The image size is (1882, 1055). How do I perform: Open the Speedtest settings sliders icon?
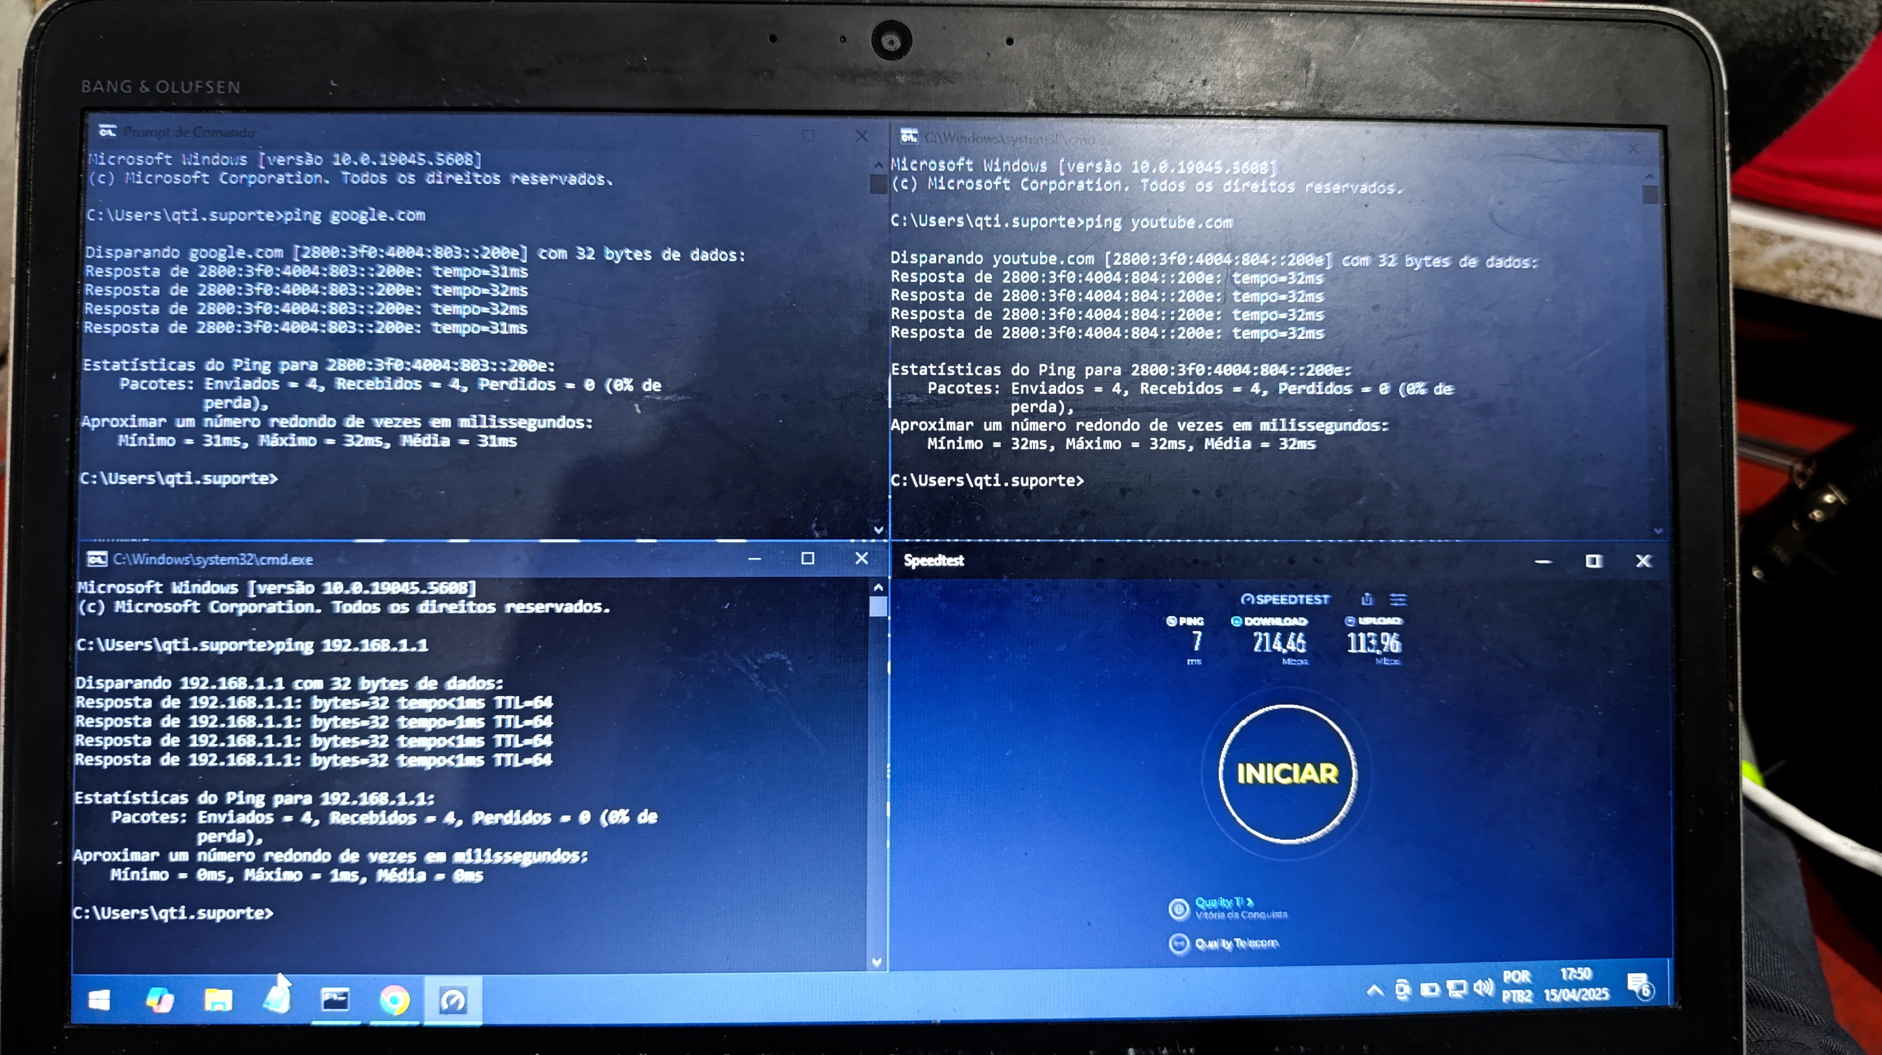(x=1398, y=599)
